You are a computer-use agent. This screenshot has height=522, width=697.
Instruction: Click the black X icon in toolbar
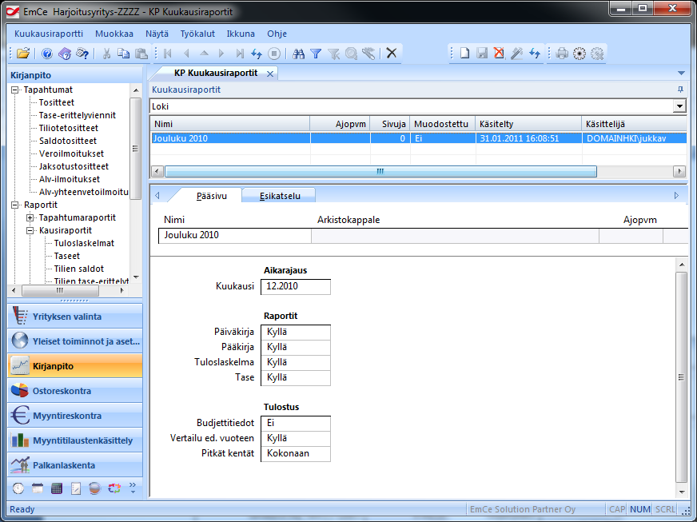point(391,54)
